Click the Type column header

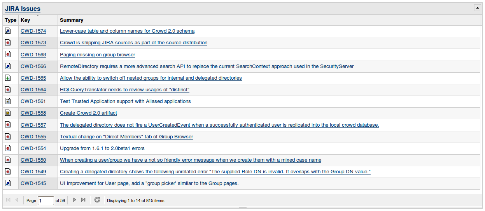point(11,20)
